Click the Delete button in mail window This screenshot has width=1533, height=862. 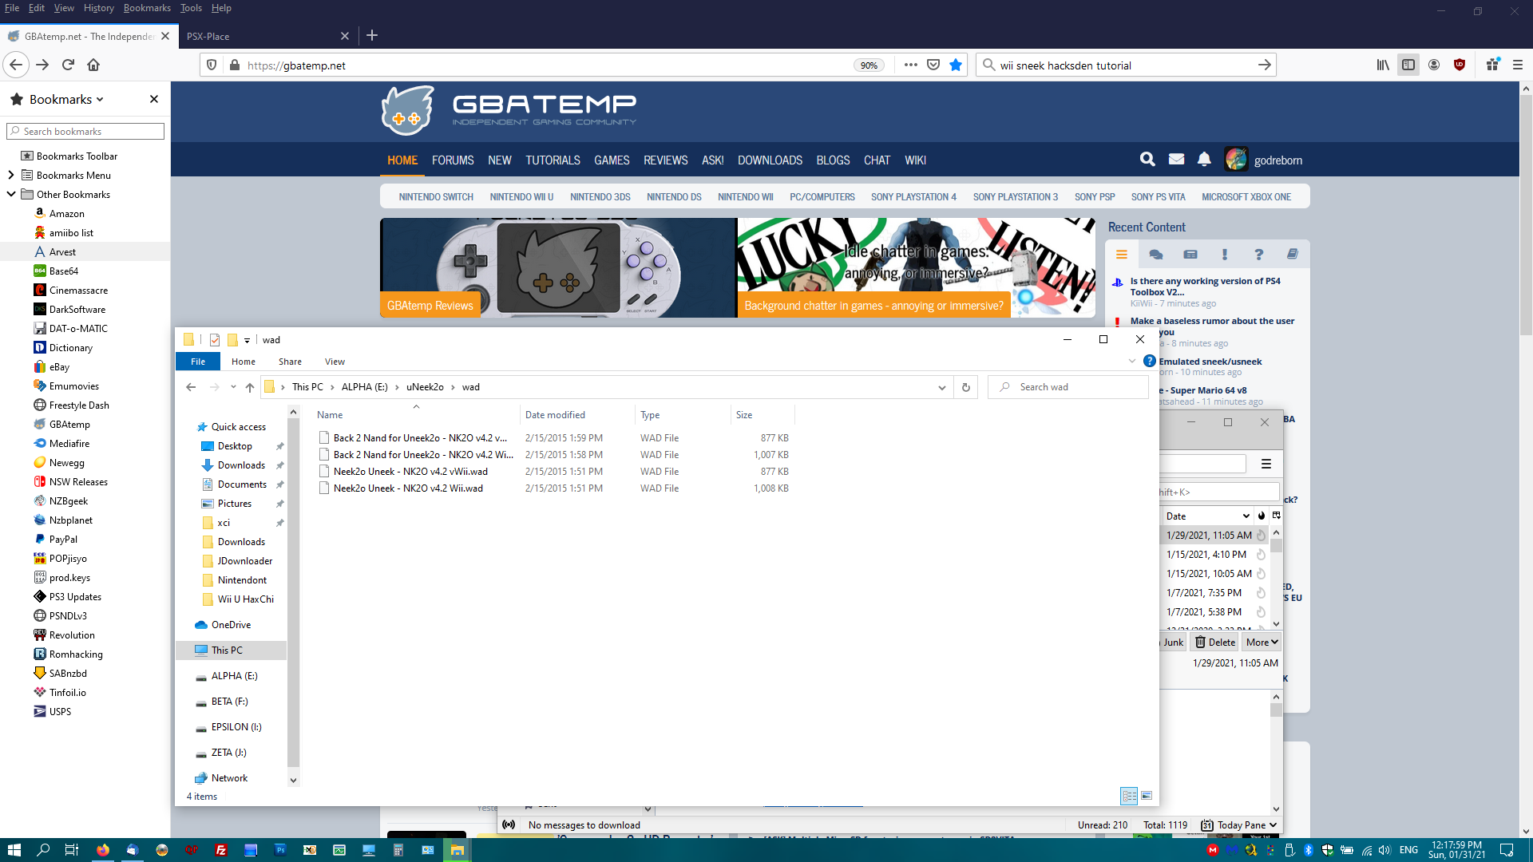click(x=1215, y=642)
